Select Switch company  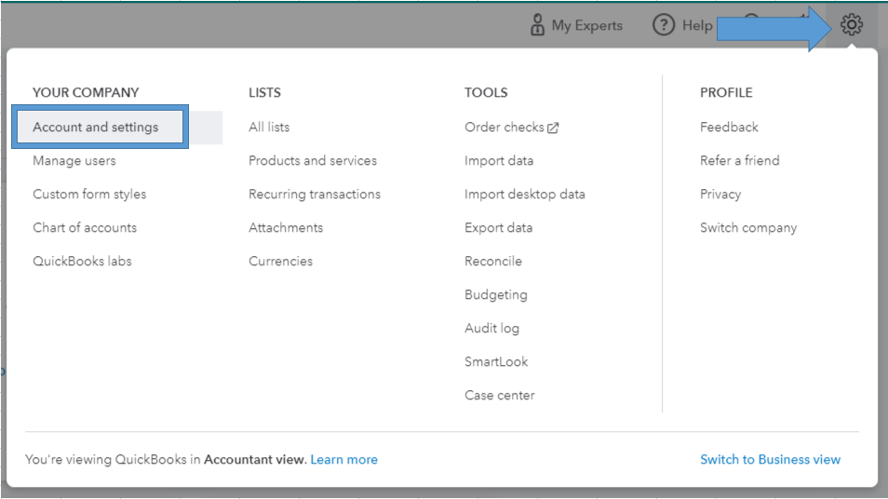pos(748,228)
